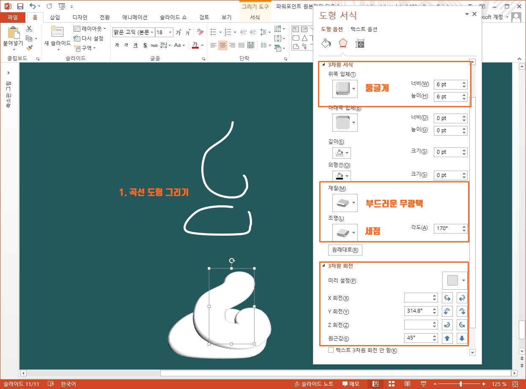Screen dimensions: 526x389
Task: Increase font size with larger 가 icon
Action: (178, 33)
